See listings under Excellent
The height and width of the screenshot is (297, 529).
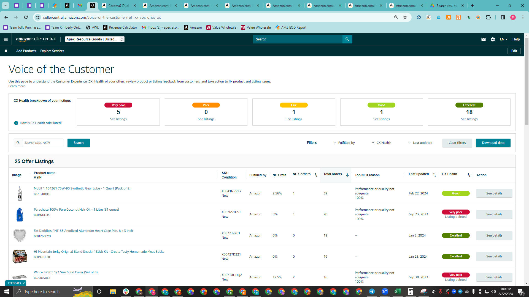pyautogui.click(x=469, y=119)
